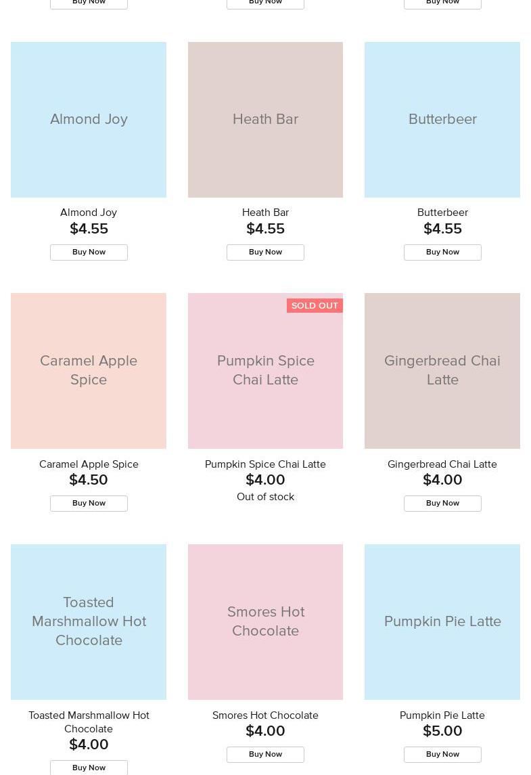Image resolution: width=531 pixels, height=775 pixels.
Task: Open the Gingerbread Chai Latte thumbnail
Action: click(x=442, y=371)
